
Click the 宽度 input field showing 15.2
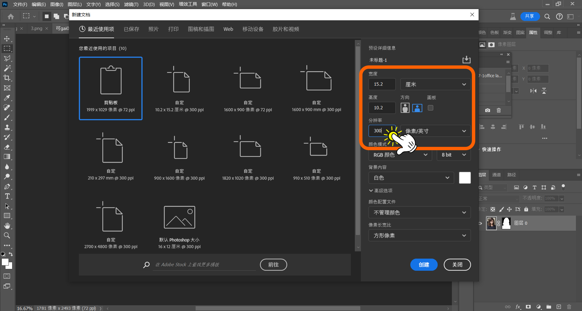[x=382, y=84]
